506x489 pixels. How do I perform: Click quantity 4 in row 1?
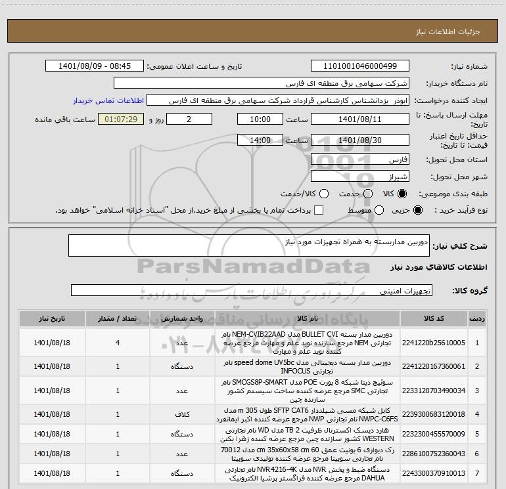118,343
